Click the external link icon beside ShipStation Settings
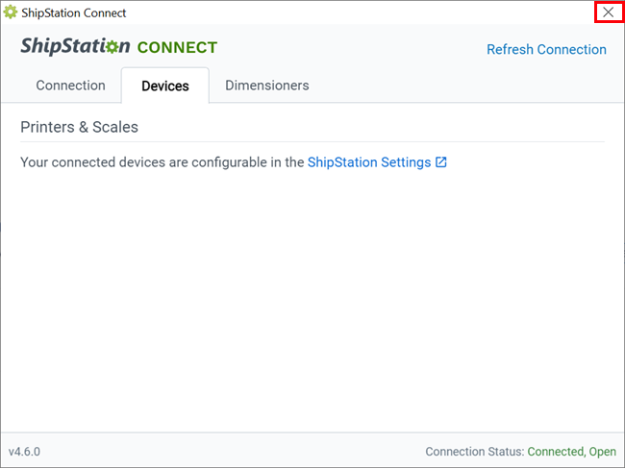625x469 pixels. click(x=440, y=162)
